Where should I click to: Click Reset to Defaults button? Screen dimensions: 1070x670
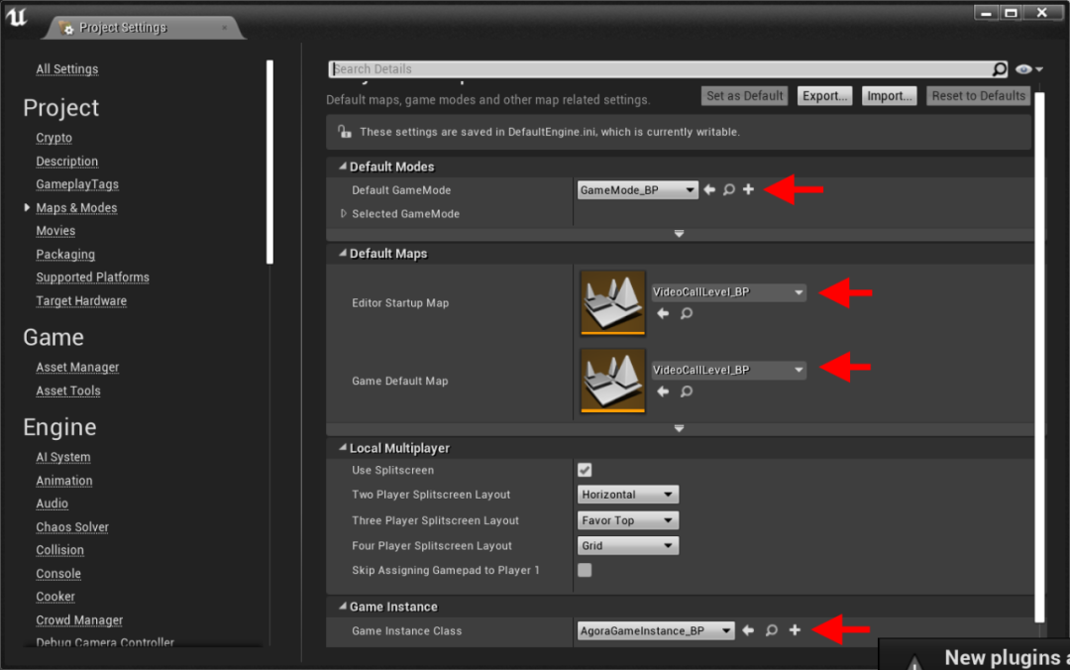click(978, 96)
